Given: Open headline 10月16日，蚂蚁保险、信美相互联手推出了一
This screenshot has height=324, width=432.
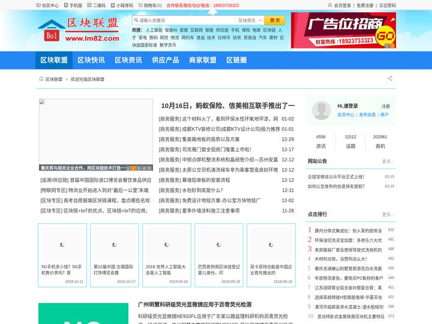Looking at the screenshot, I should click(228, 106).
